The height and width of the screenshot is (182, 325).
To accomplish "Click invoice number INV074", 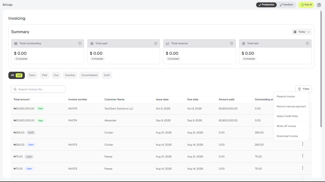I will tap(73, 121).
